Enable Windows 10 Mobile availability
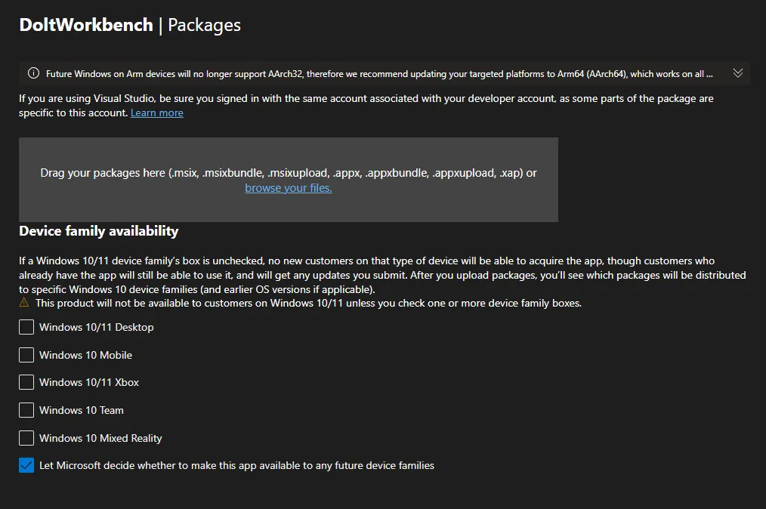The image size is (766, 509). [x=26, y=355]
